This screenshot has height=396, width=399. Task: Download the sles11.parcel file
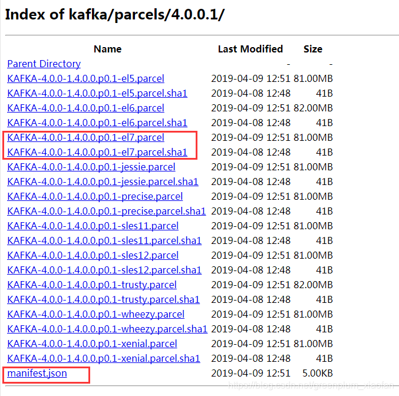93,226
